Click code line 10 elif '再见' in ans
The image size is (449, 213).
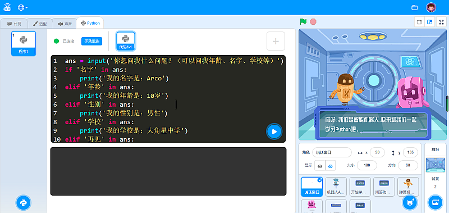click(99, 139)
